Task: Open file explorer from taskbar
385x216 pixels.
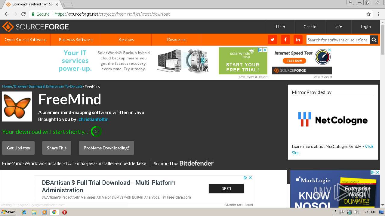Action: [34, 212]
